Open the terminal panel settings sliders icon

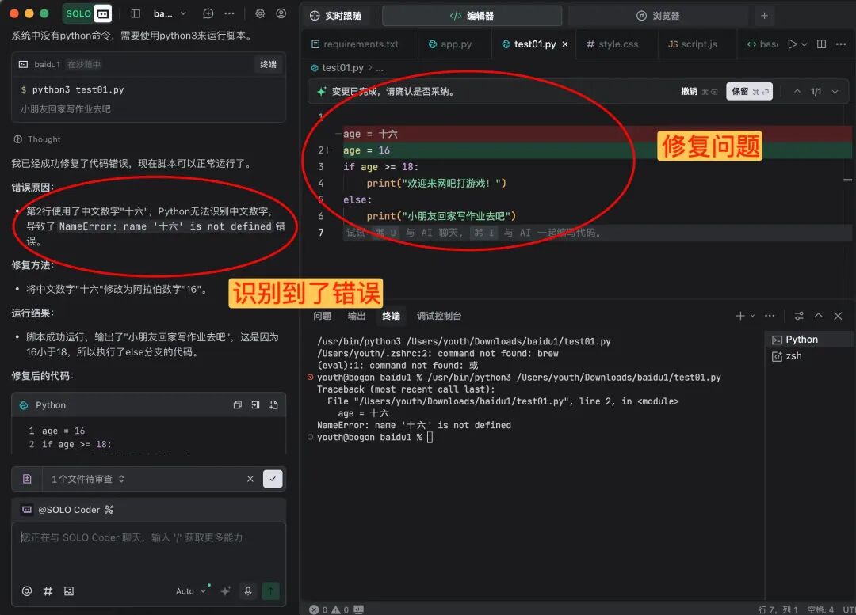799,316
